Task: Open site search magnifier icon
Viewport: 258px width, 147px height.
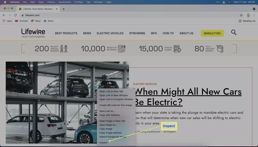Action: [234, 32]
